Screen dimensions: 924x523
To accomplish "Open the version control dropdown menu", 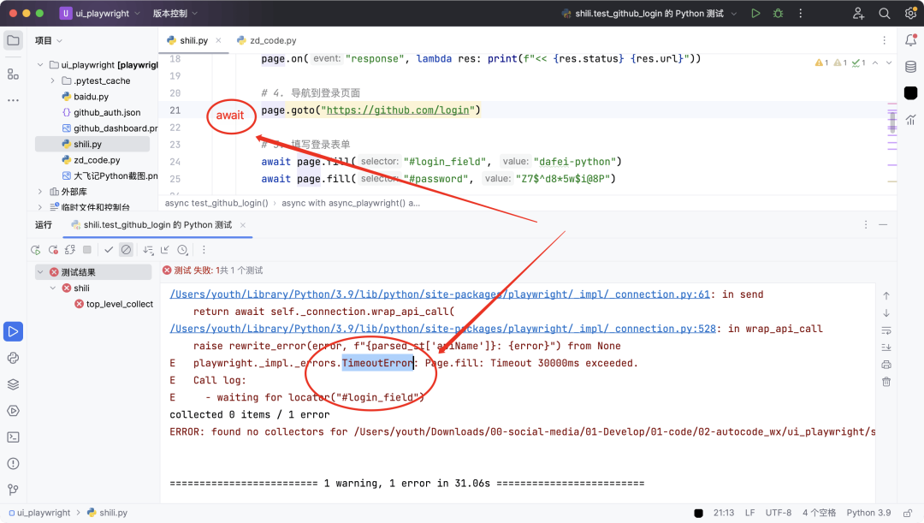I will pos(175,13).
